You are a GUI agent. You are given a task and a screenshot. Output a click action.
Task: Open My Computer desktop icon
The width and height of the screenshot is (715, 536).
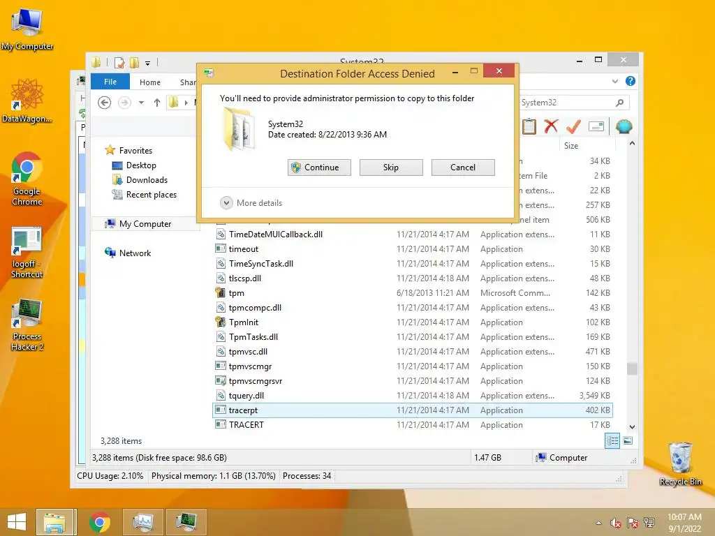(27, 29)
